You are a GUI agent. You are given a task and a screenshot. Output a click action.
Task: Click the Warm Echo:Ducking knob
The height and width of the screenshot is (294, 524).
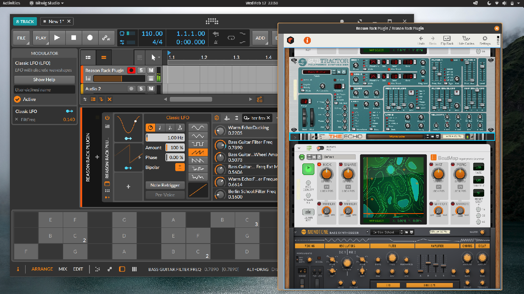point(220,131)
